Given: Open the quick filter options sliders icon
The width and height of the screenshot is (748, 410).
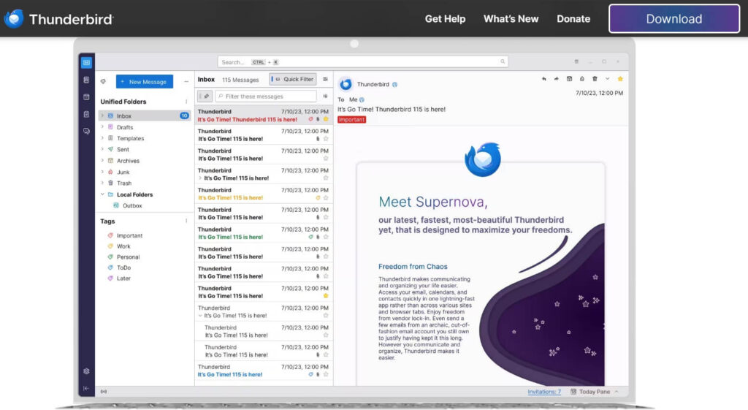Looking at the screenshot, I should tap(325, 96).
